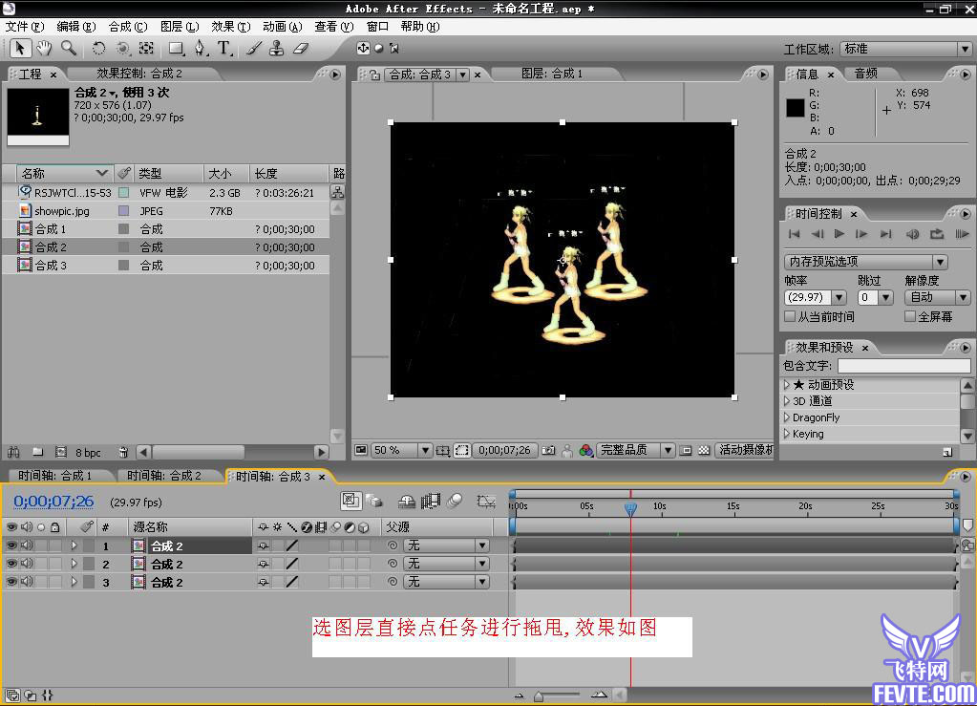Click the timeline current time indicator marker
This screenshot has width=977, height=706.
pos(630,509)
